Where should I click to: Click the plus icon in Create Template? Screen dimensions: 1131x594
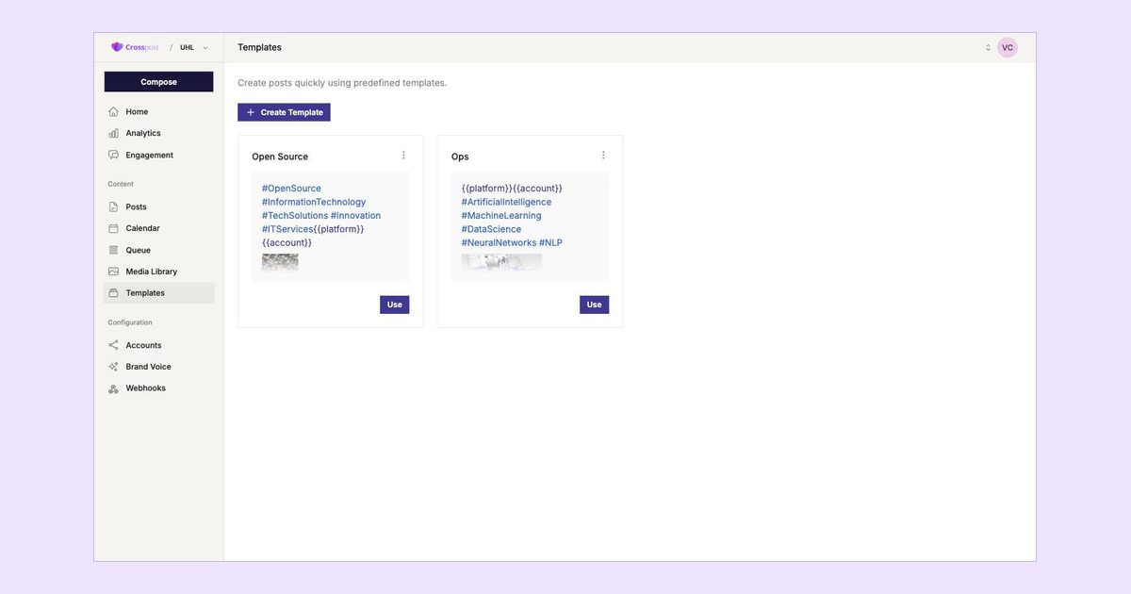coord(250,112)
